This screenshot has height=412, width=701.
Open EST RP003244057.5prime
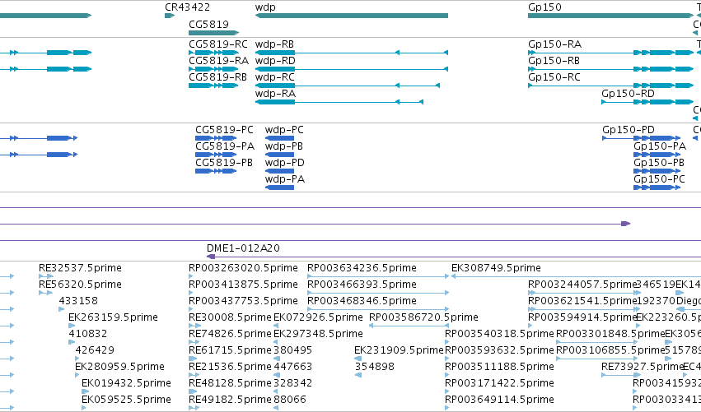pyautogui.click(x=582, y=285)
